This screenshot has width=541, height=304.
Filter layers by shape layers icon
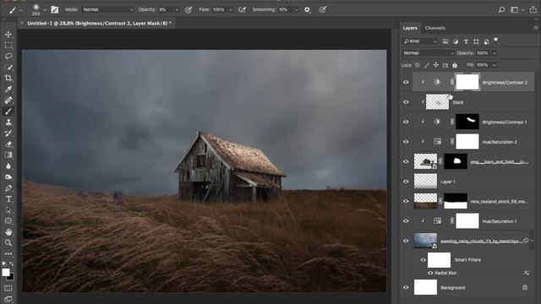(476, 41)
